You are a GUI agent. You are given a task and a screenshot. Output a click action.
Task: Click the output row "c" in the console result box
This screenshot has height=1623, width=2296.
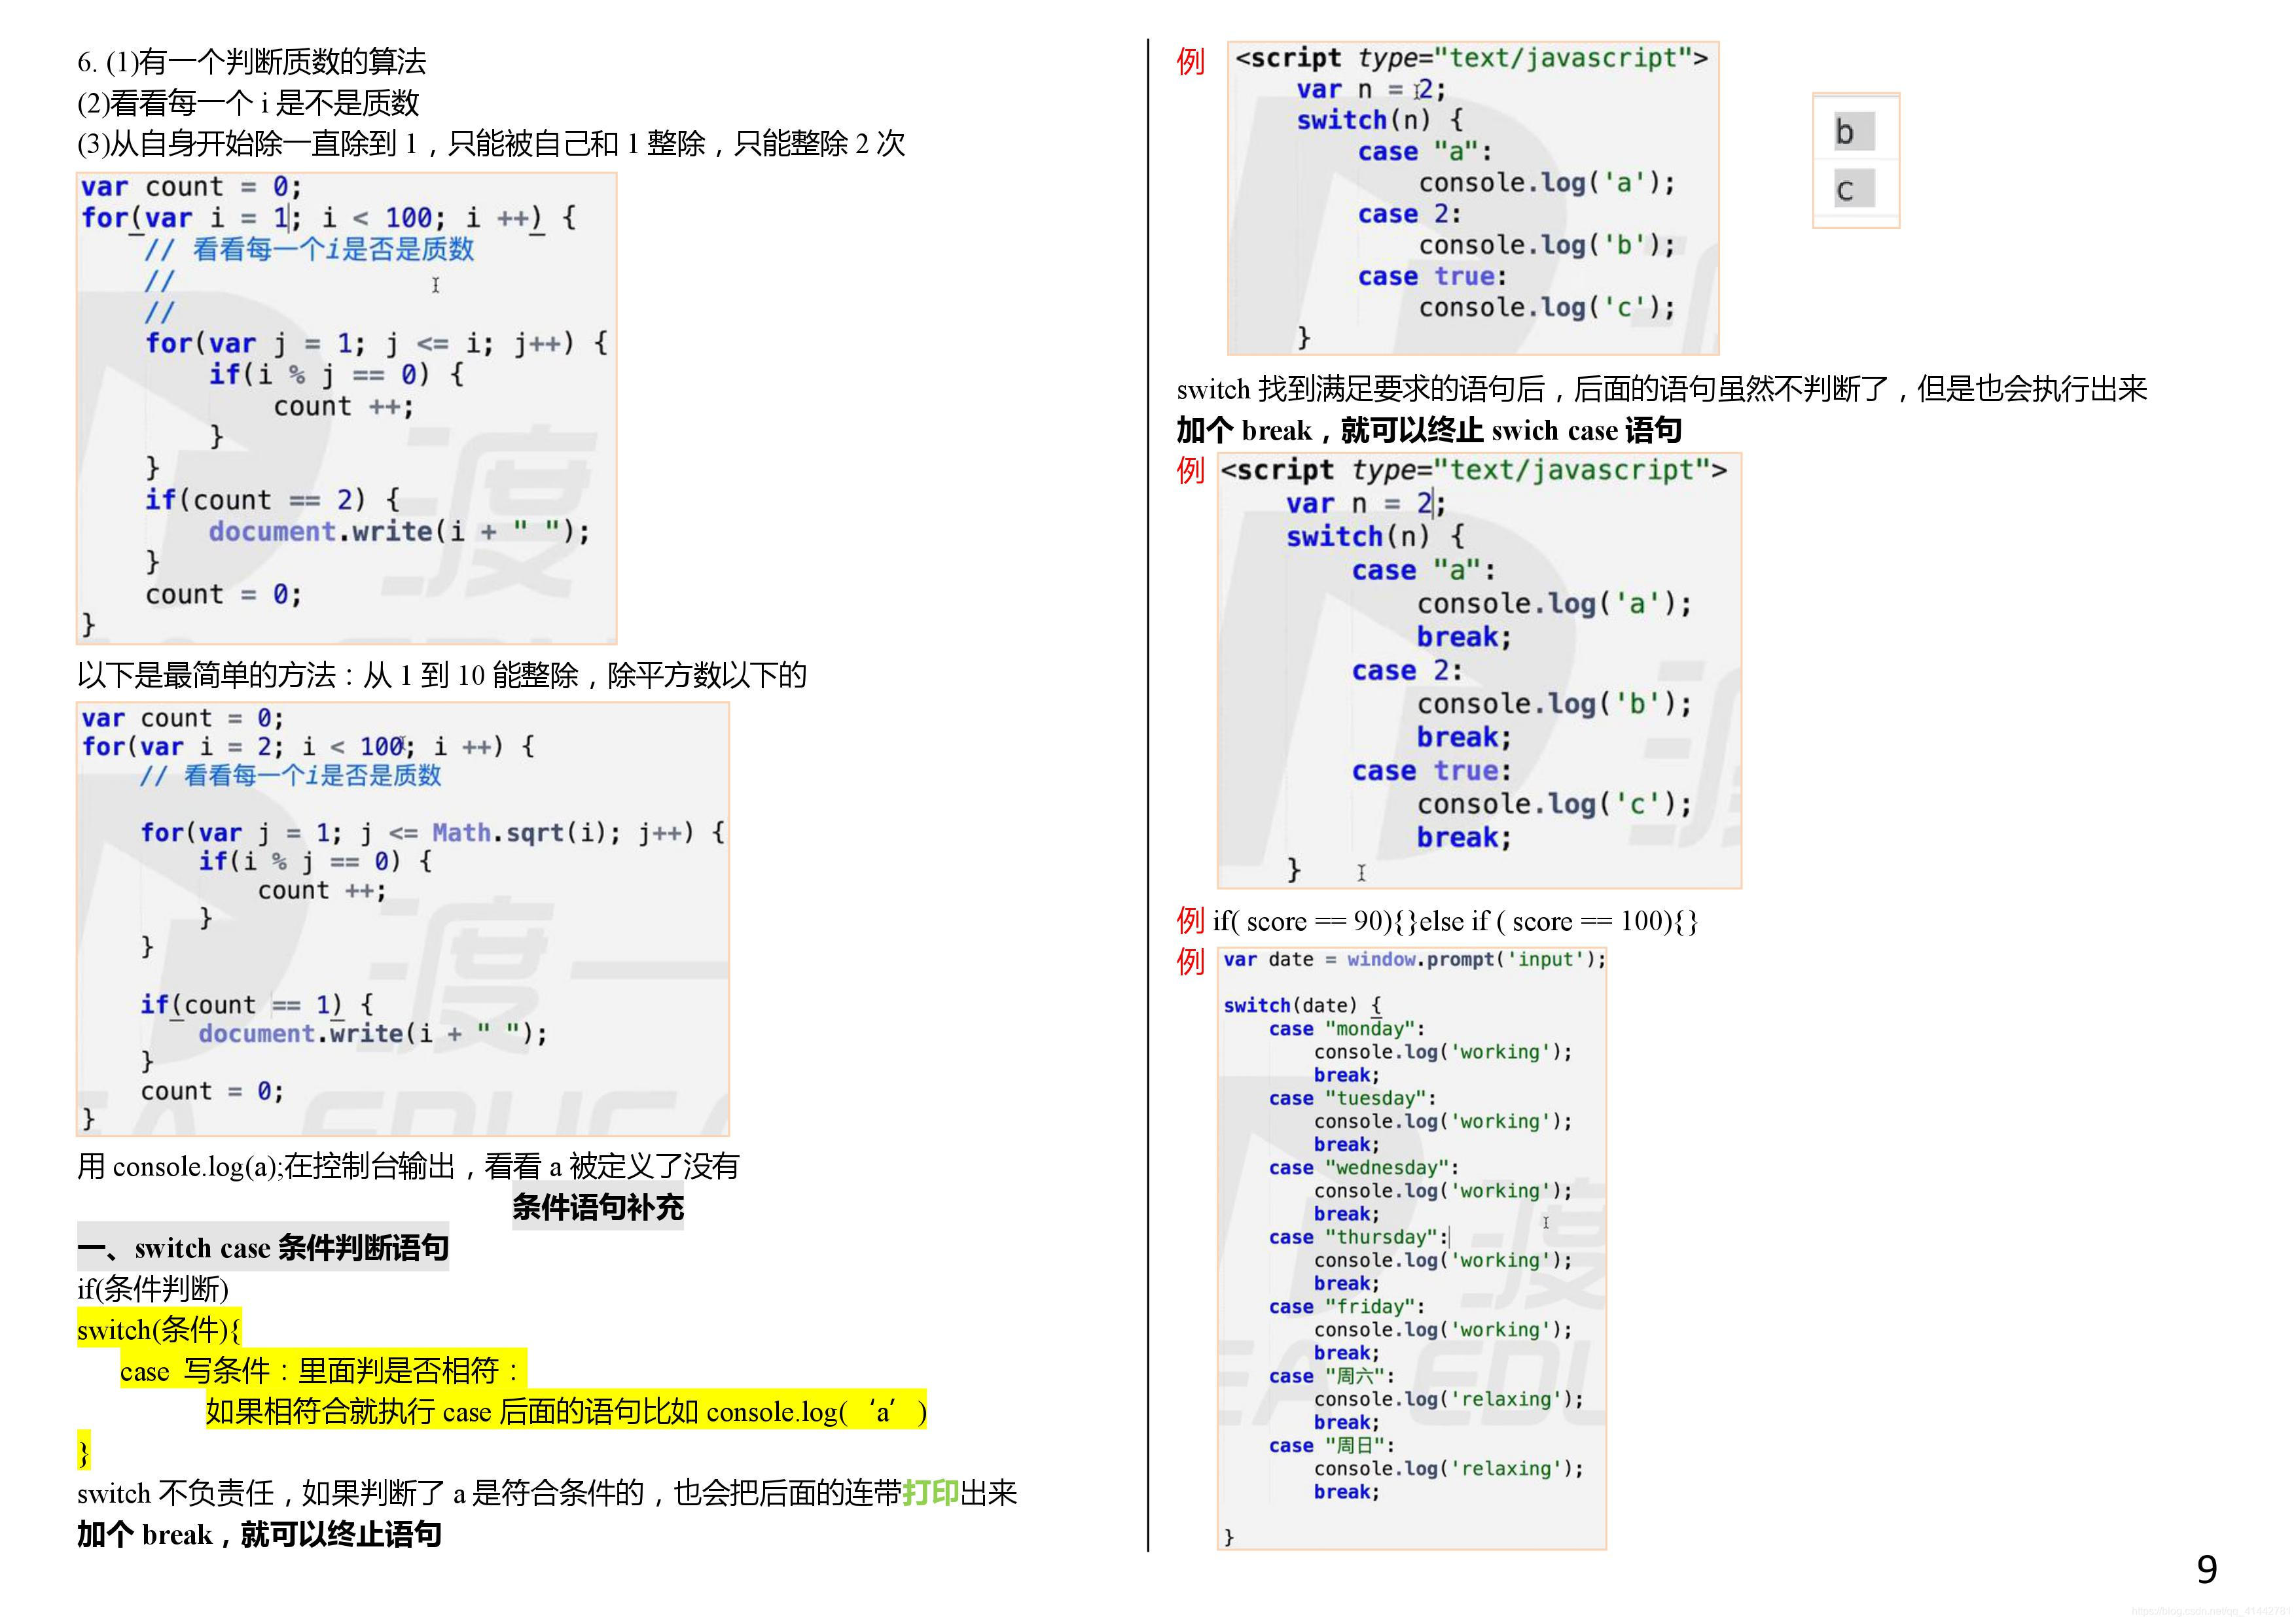(1854, 189)
